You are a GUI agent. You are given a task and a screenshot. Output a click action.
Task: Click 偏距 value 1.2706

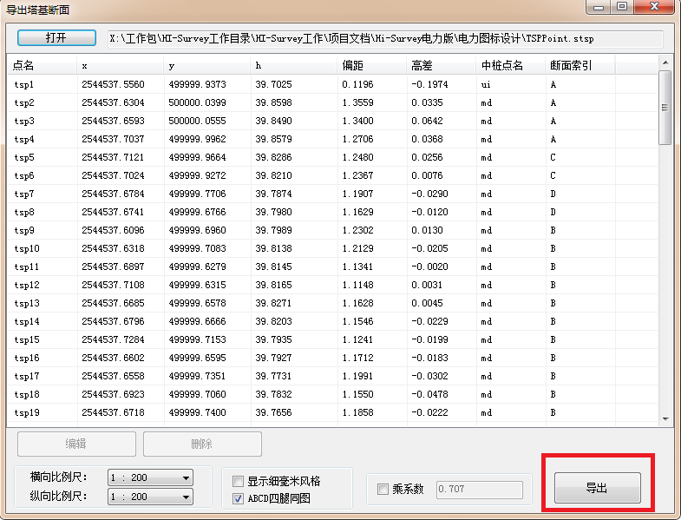357,139
